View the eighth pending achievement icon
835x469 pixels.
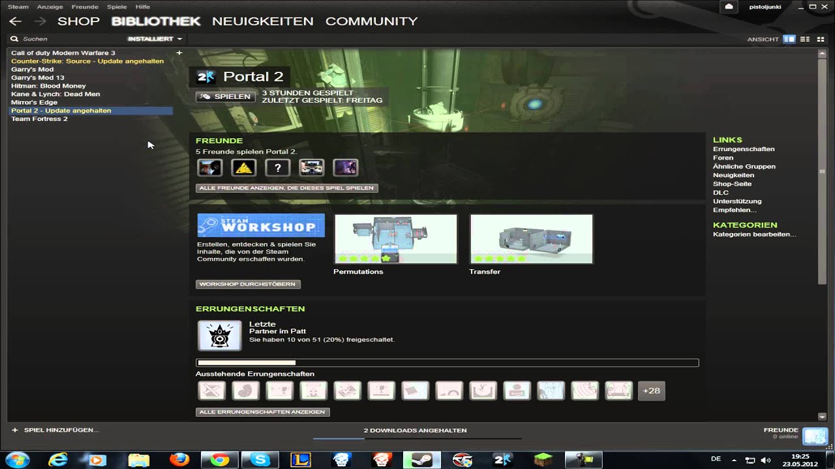(x=449, y=390)
